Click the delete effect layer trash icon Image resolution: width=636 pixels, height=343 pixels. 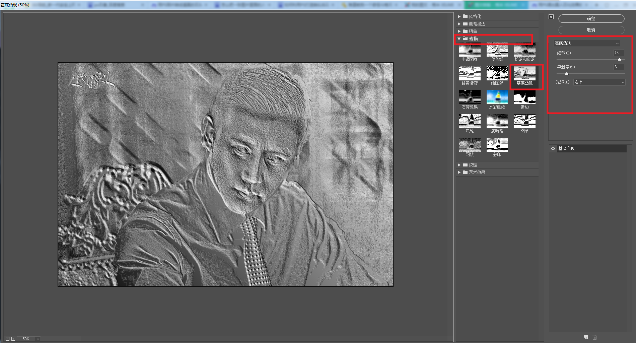pos(594,337)
